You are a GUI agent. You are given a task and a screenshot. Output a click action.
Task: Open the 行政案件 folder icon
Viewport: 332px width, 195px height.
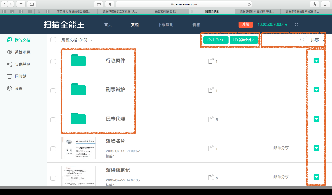coord(78,60)
